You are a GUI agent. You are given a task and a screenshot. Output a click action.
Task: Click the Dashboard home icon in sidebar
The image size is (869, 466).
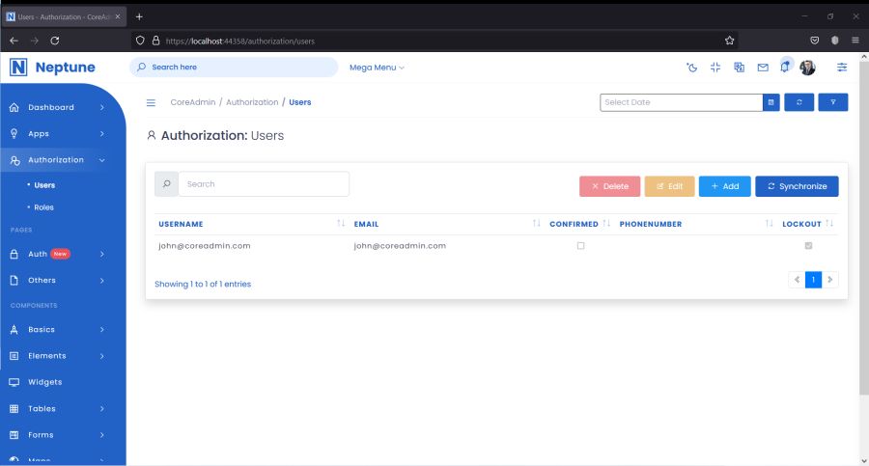[x=14, y=107]
